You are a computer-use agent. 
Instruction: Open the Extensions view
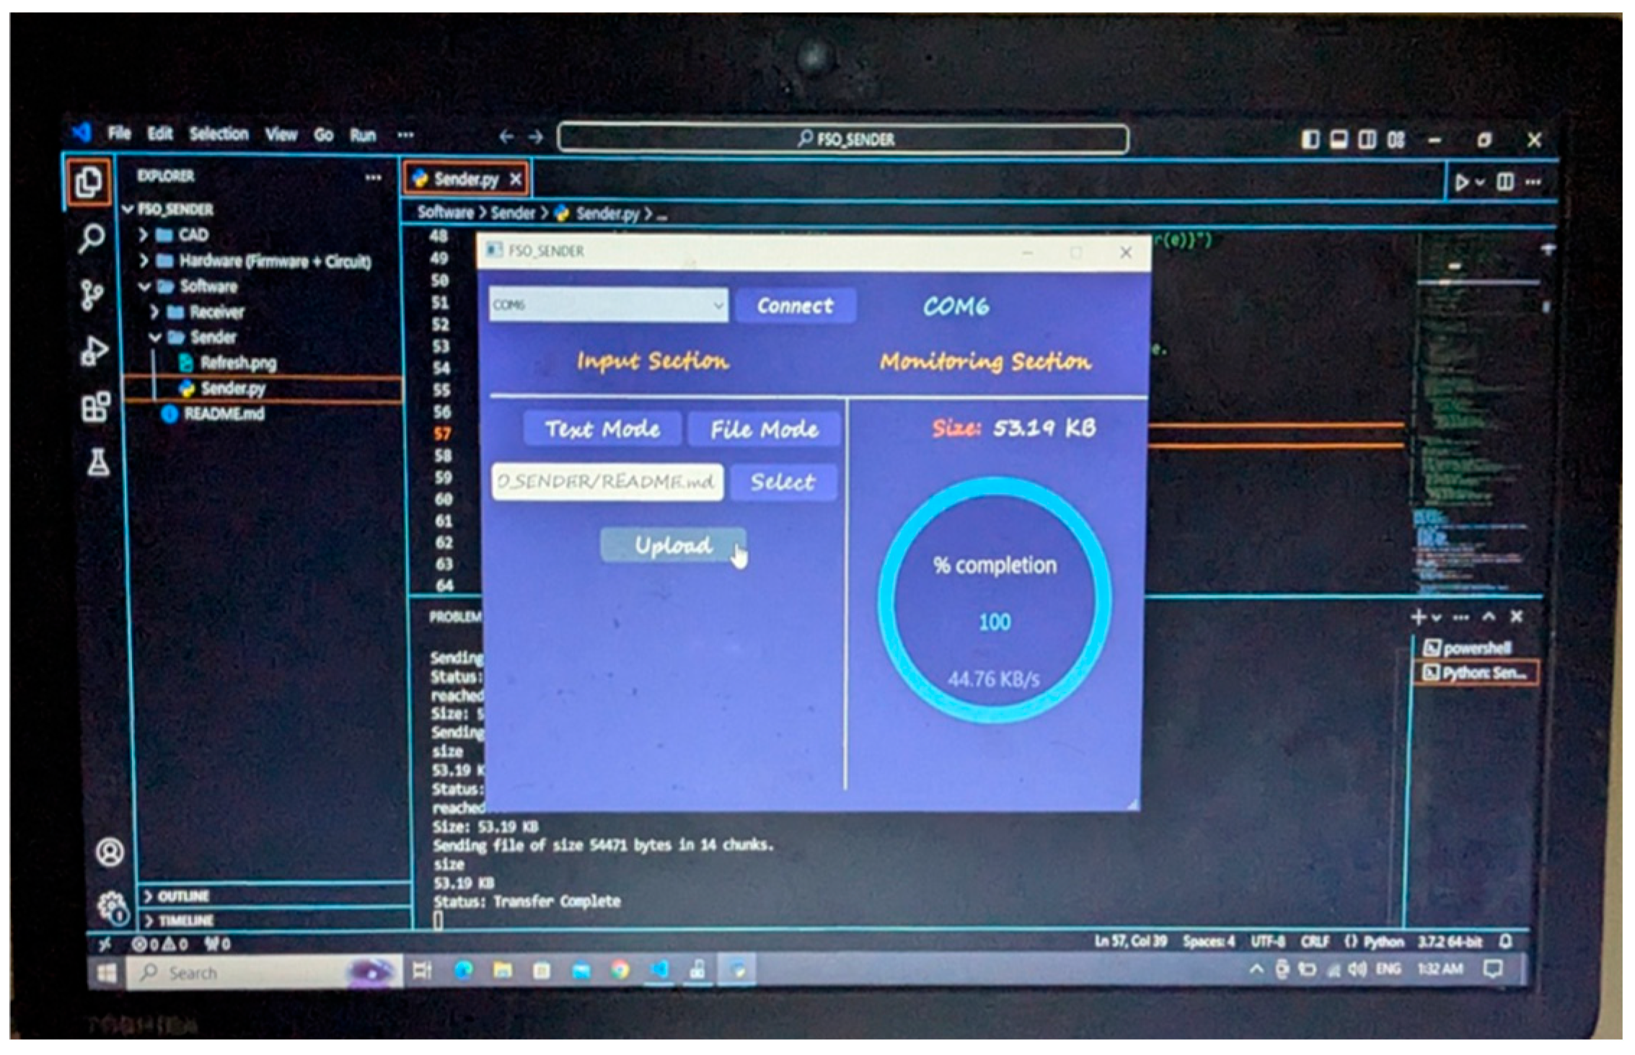pyautogui.click(x=96, y=407)
